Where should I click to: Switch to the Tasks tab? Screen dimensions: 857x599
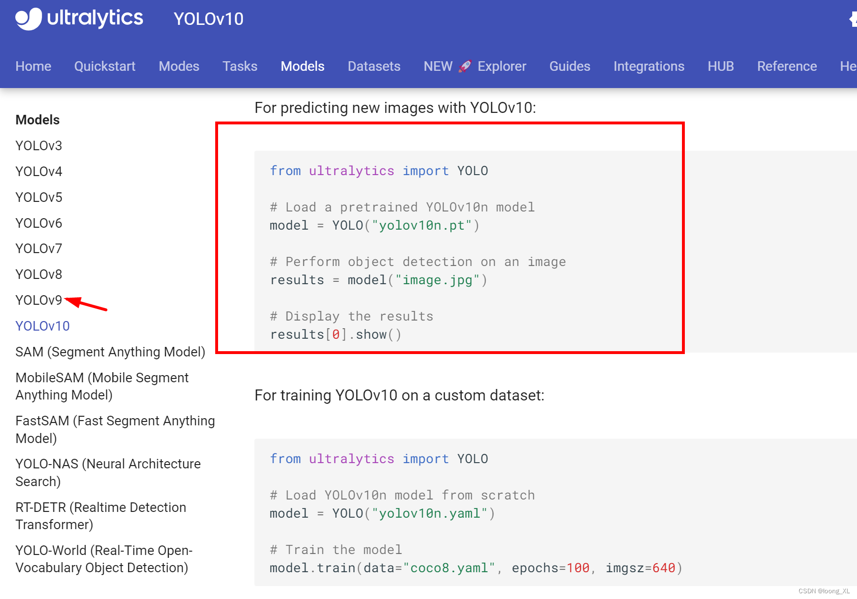point(240,66)
